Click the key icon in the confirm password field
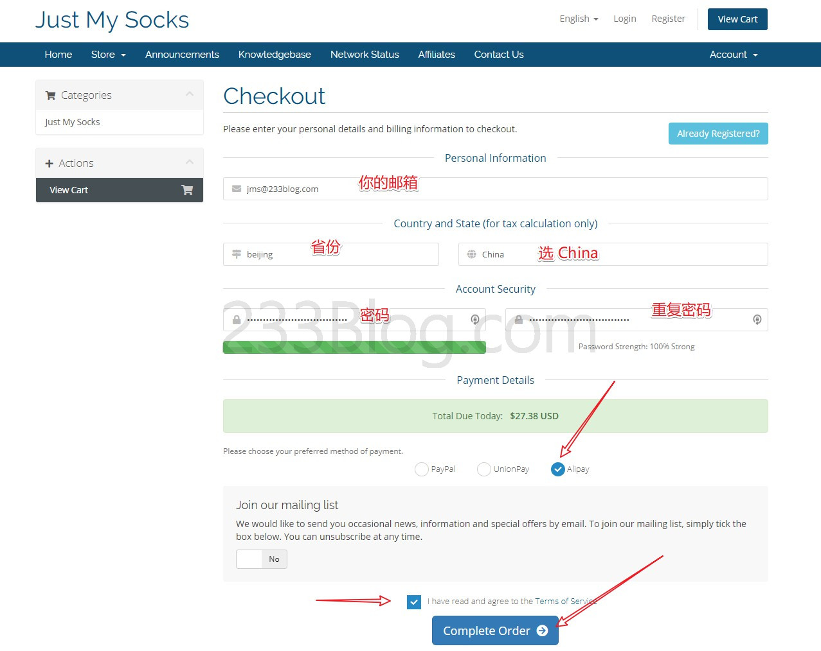Screen dimensions: 821x651 click(757, 320)
